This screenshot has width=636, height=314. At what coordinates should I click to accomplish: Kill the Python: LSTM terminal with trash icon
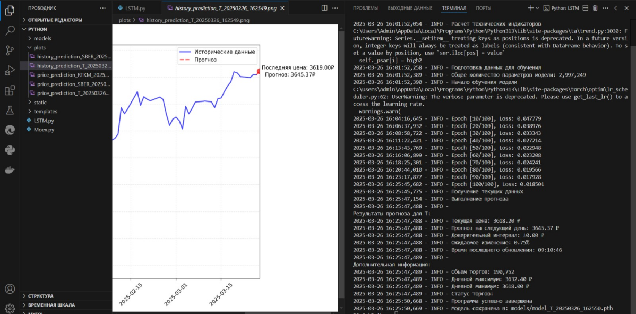click(x=595, y=8)
